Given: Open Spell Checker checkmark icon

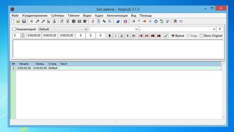Looking at the screenshot, I should pos(167,21).
